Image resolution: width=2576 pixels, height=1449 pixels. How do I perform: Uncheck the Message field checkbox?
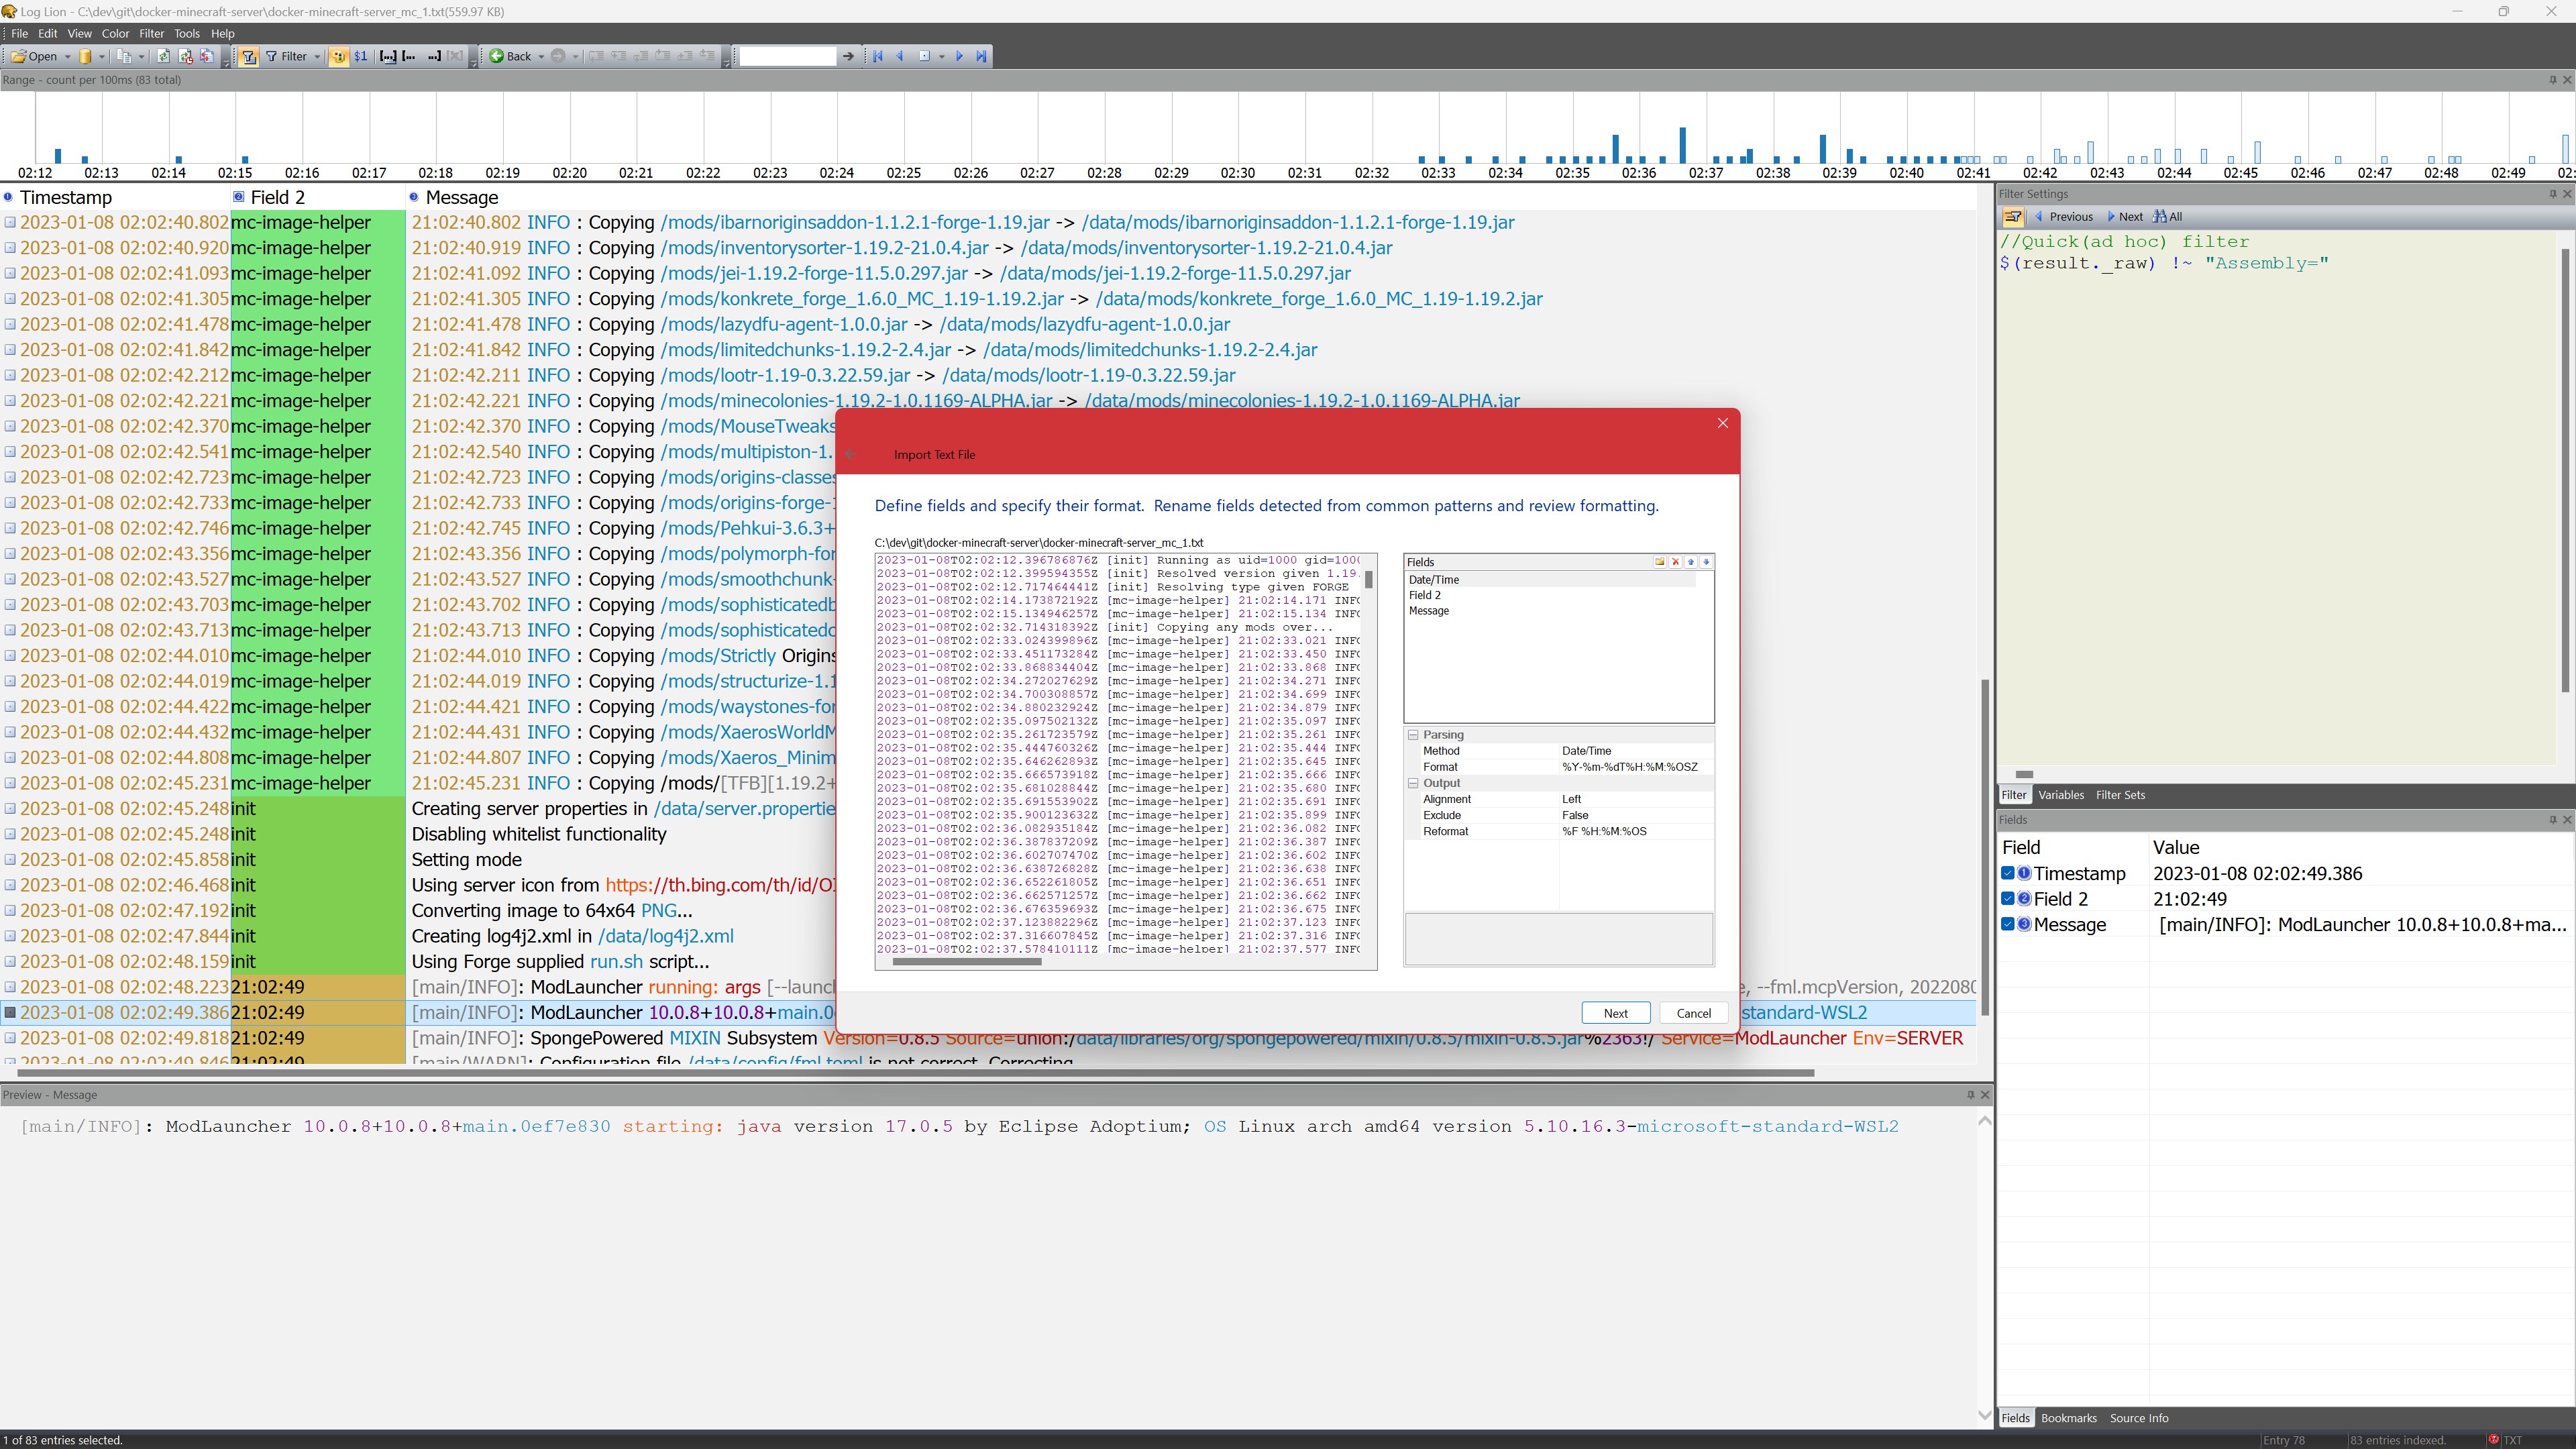coord(2007,924)
